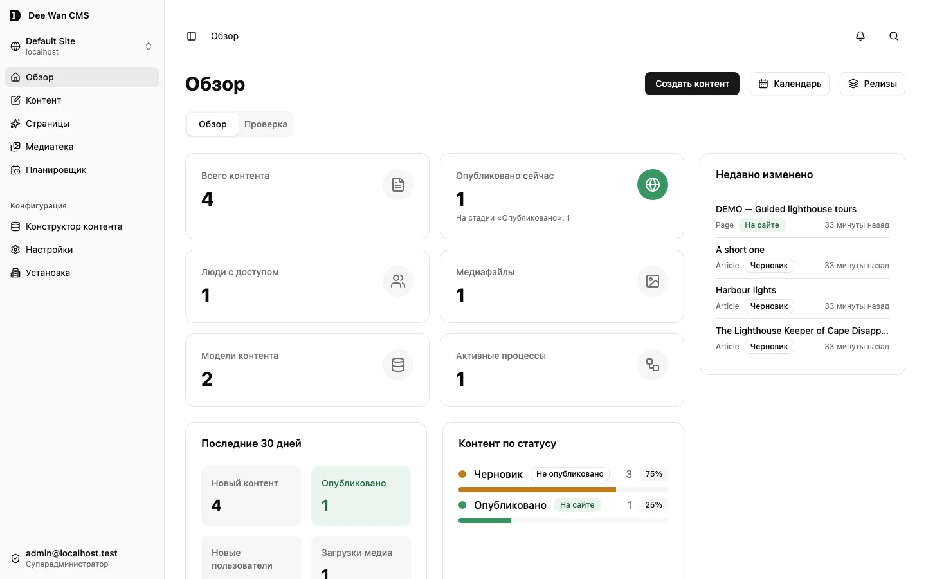
Task: Open Обзор in the sidebar
Action: point(82,77)
